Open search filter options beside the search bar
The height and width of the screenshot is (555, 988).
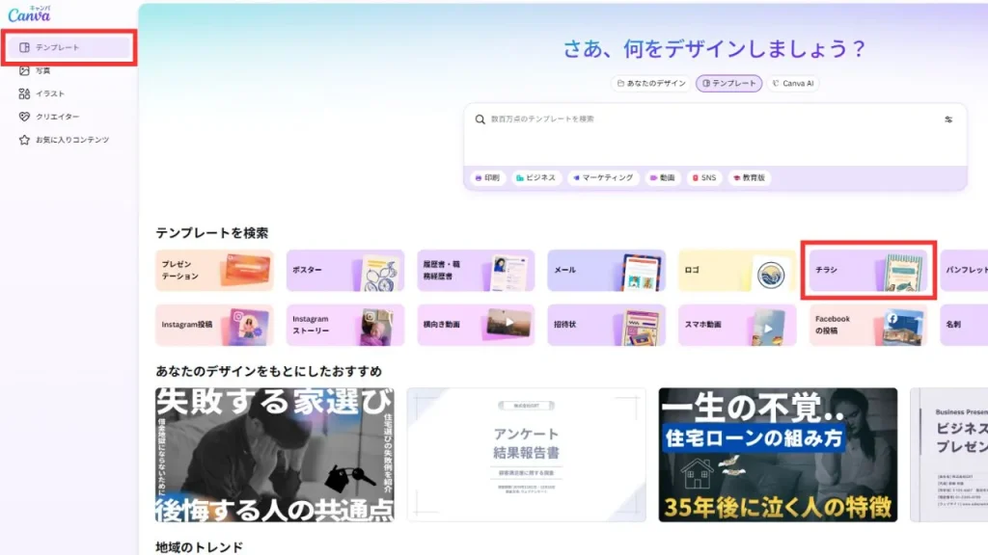click(947, 120)
